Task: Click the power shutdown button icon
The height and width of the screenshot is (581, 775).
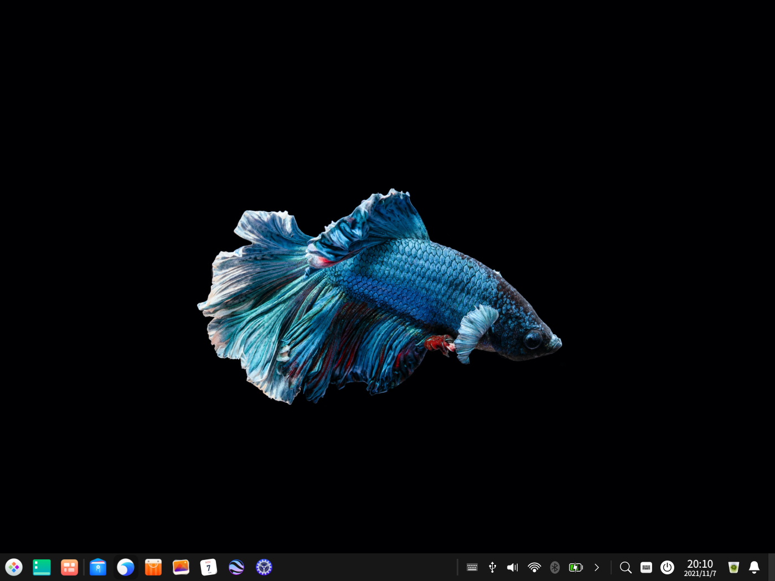Action: click(667, 567)
